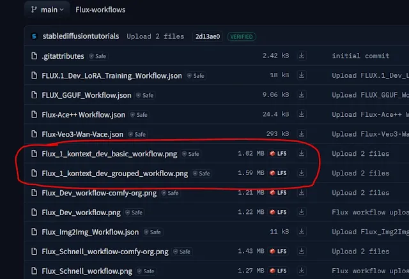This screenshot has height=279, width=409.
Task: Open Flux workflow upload commit for Flux_Dev_workflow.png
Action: tap(370, 212)
